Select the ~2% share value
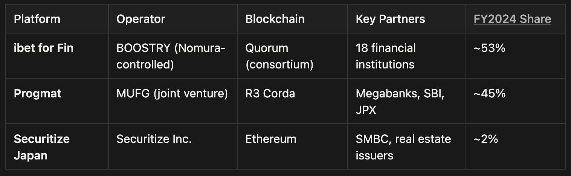The height and width of the screenshot is (176, 571). pyautogui.click(x=486, y=139)
